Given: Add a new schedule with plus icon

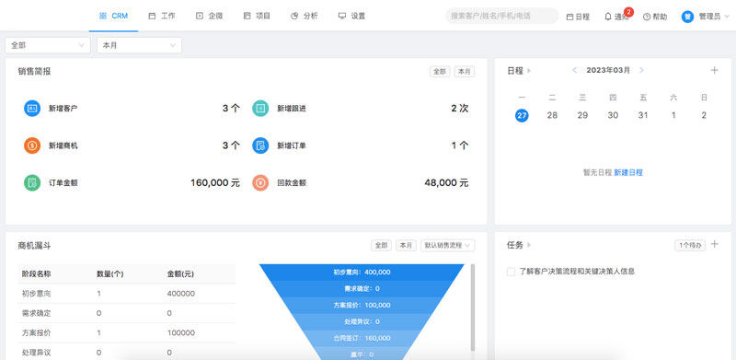Looking at the screenshot, I should click(715, 70).
